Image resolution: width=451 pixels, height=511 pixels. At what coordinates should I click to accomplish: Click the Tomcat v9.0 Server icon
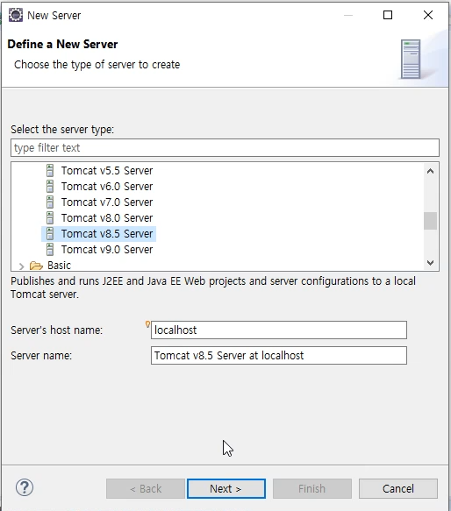pyautogui.click(x=50, y=249)
